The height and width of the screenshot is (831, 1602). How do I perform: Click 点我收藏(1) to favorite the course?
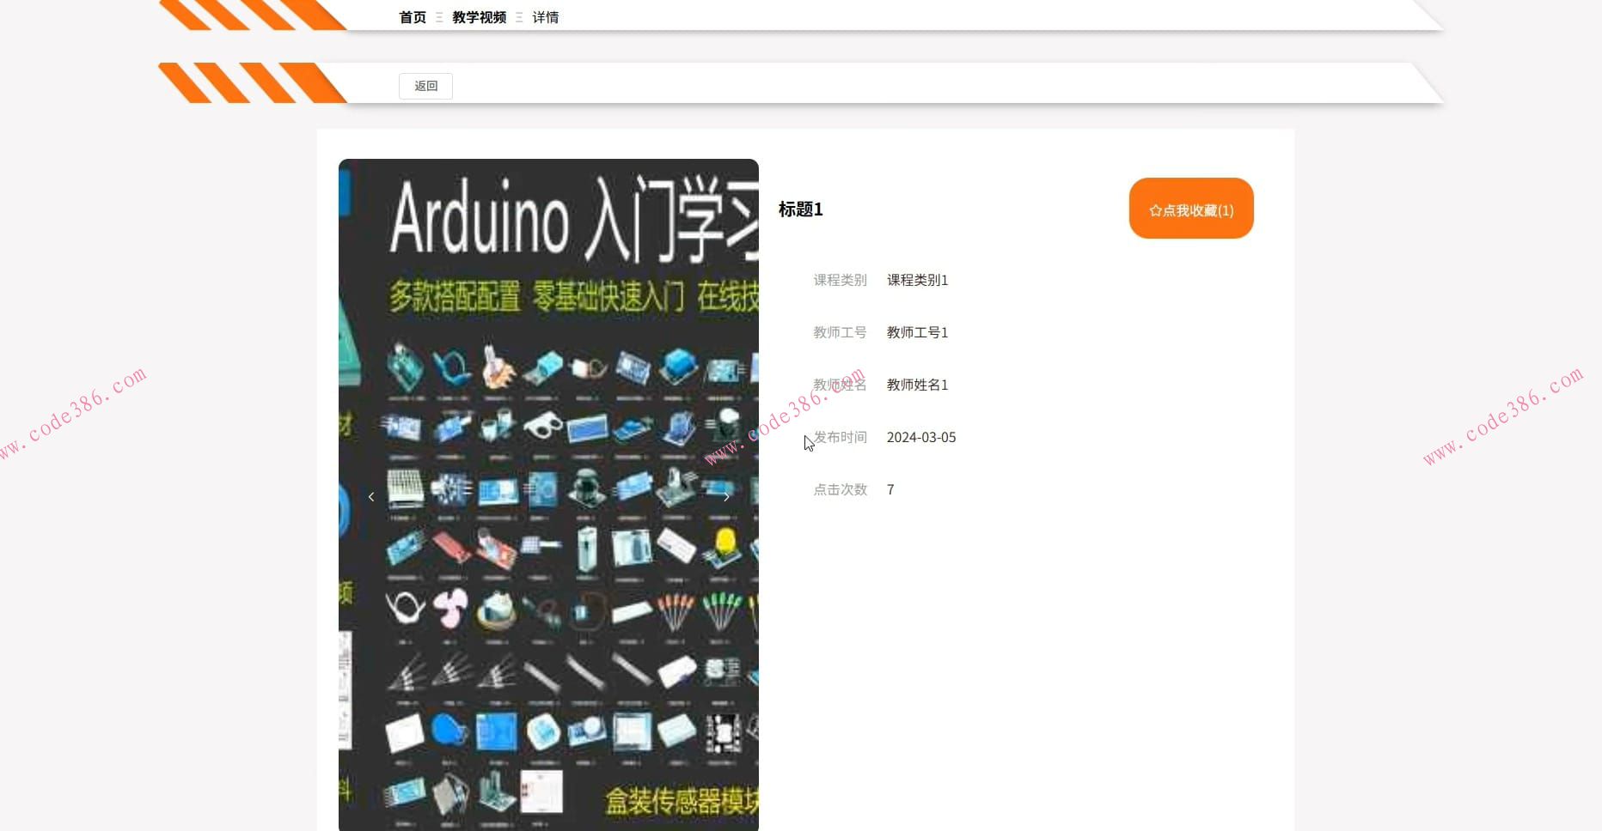point(1191,209)
